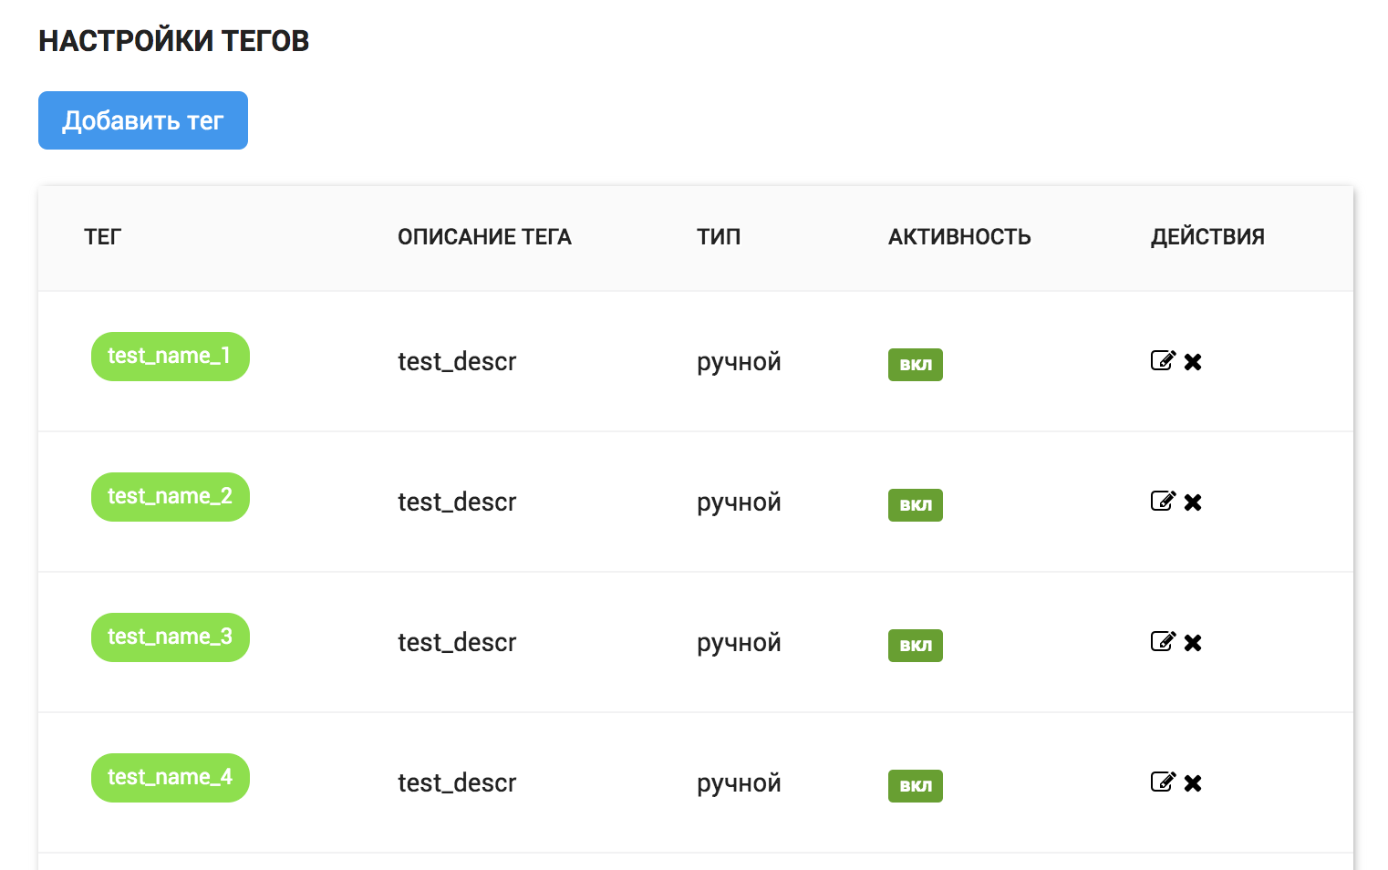
Task: Toggle ВКЛ status for test_name_2
Action: 916,505
